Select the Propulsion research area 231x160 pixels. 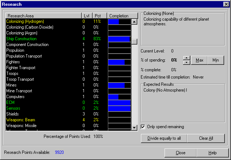[69, 50]
